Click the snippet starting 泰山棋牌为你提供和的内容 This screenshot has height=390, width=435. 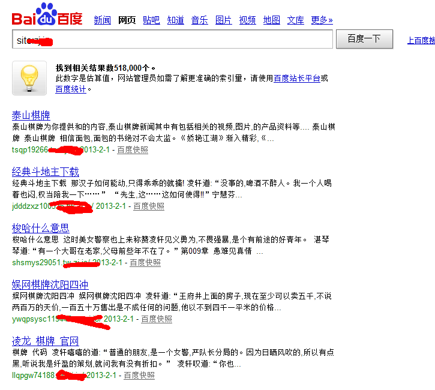click(x=173, y=133)
